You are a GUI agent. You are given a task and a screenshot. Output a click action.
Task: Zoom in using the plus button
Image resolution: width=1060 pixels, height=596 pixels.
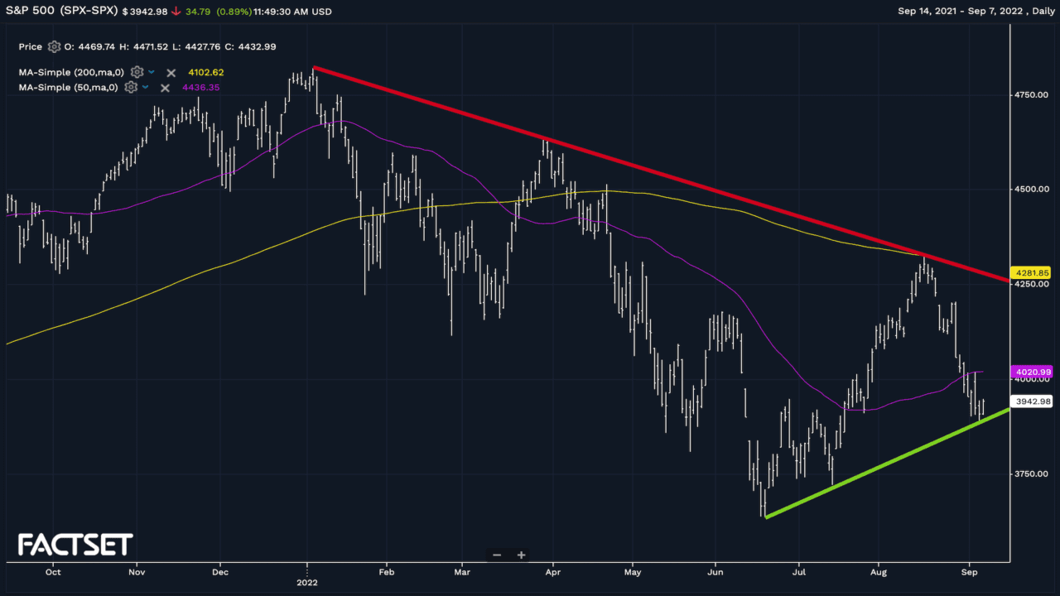522,555
